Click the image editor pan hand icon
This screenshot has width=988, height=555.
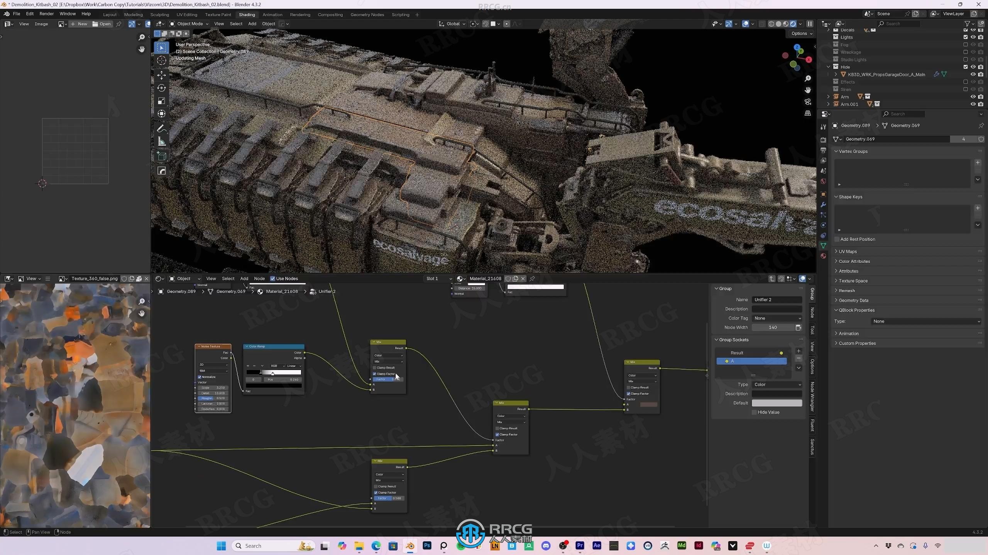142,49
